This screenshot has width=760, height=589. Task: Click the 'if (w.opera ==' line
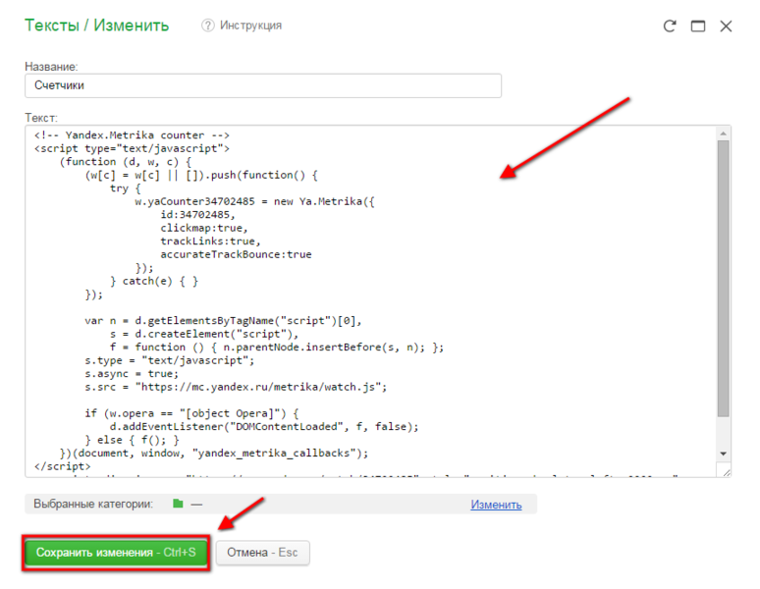click(x=191, y=413)
